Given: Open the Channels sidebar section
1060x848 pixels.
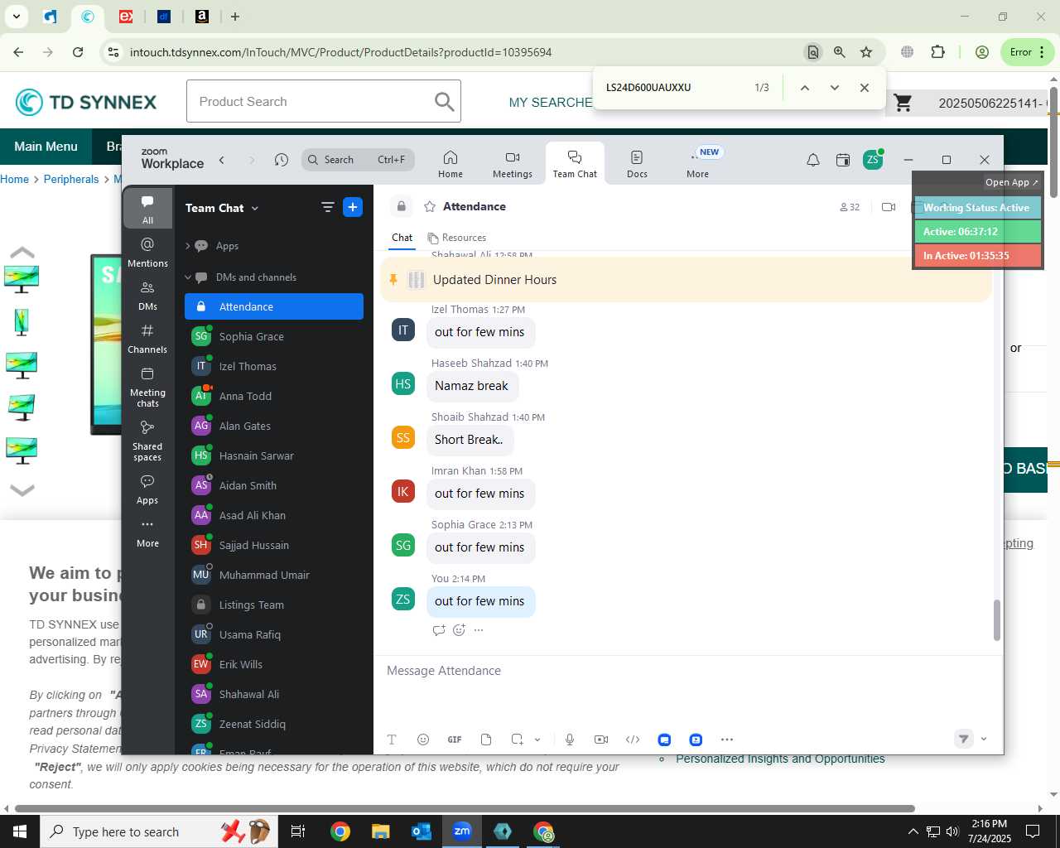Looking at the screenshot, I should [147, 338].
